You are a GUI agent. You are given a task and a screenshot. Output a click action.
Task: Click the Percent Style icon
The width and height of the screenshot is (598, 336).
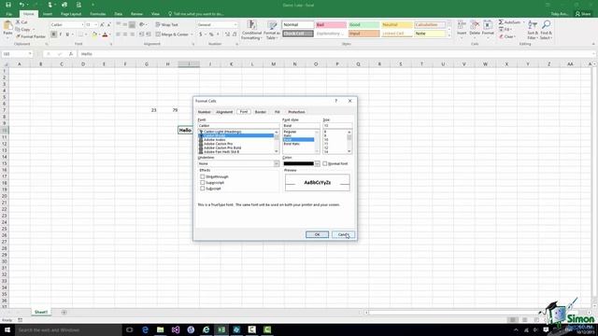tap(211, 35)
